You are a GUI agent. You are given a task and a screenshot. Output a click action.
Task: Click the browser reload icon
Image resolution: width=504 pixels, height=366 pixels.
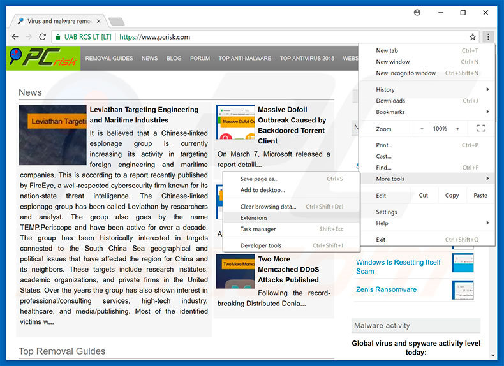click(x=43, y=37)
